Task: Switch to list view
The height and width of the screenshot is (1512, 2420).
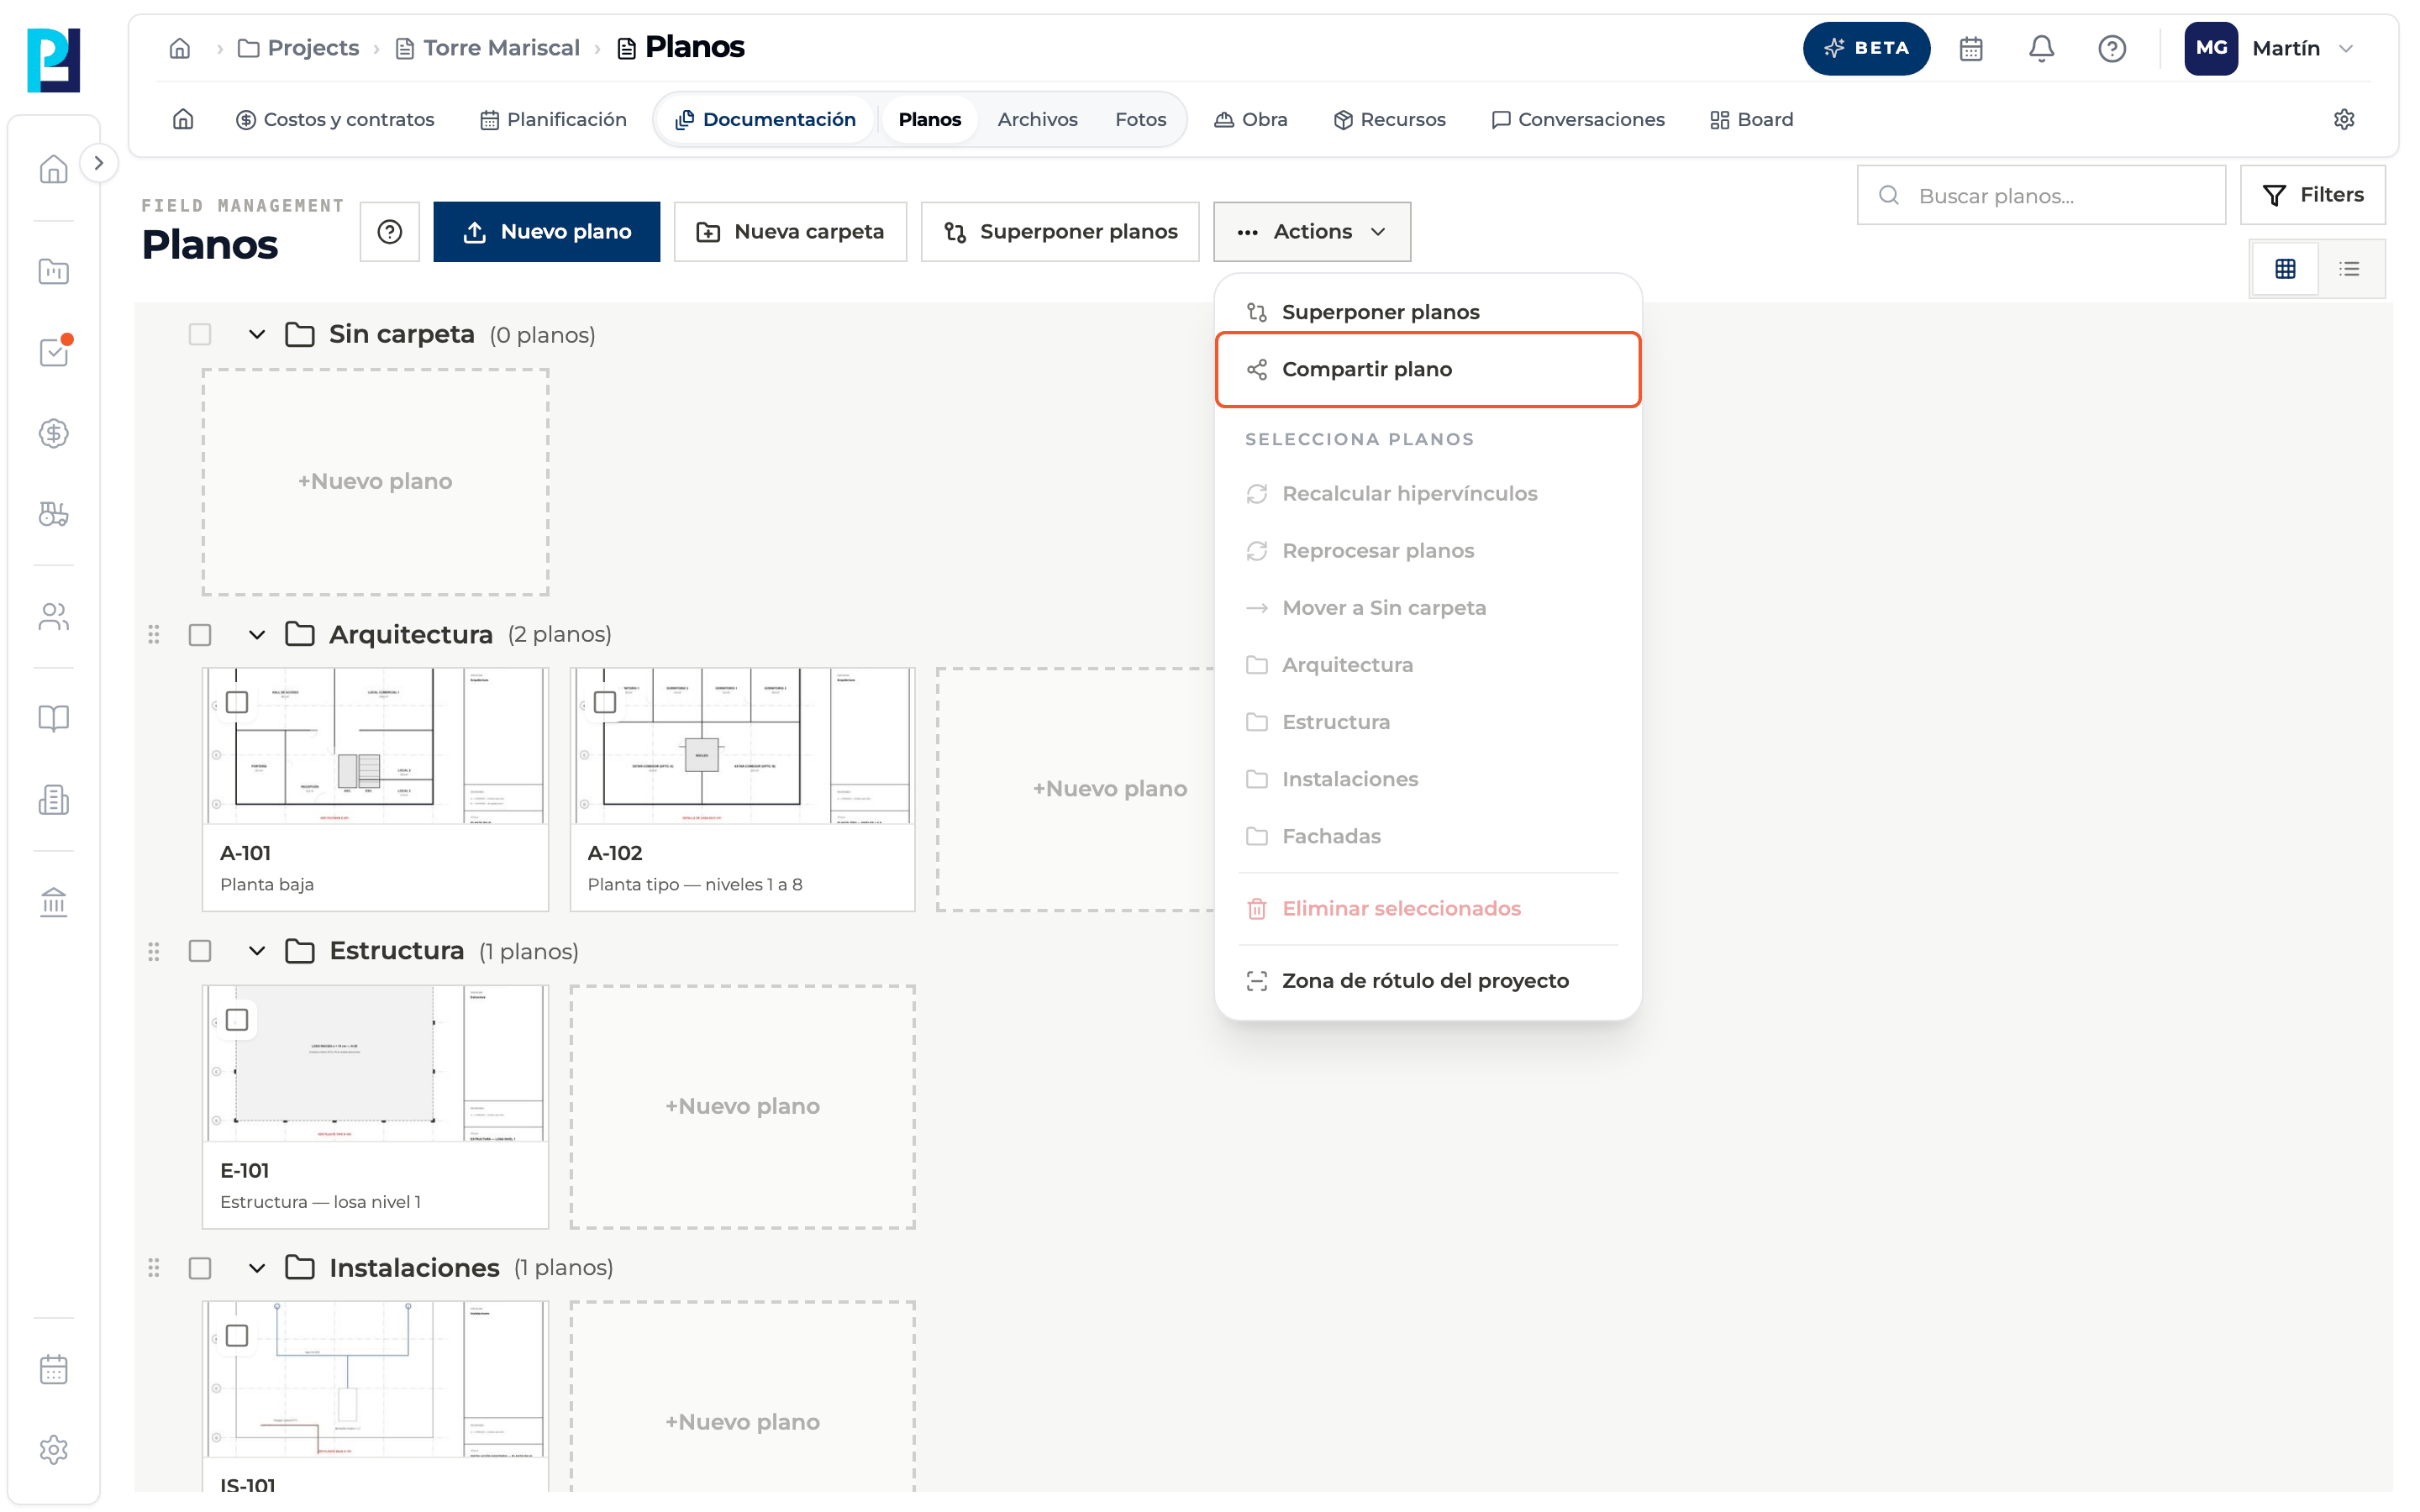Action: coord(2349,268)
